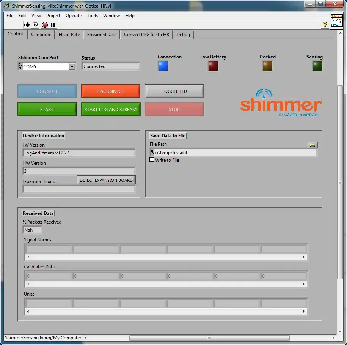Click window vertical scrollbar down arrow
This screenshot has width=347, height=345.
coord(340,331)
